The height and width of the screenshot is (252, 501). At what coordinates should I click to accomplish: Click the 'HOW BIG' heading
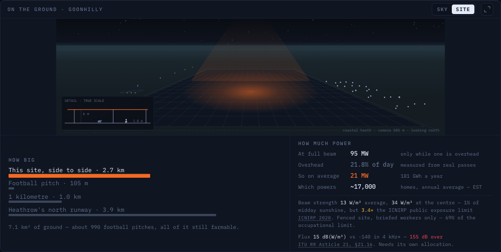coord(22,160)
